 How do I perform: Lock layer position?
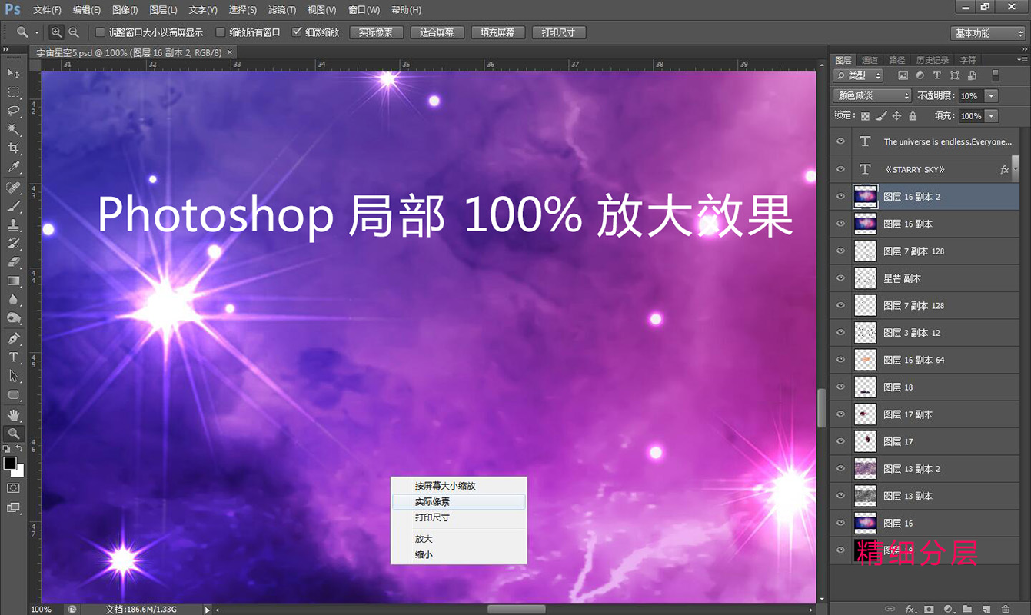pyautogui.click(x=896, y=116)
